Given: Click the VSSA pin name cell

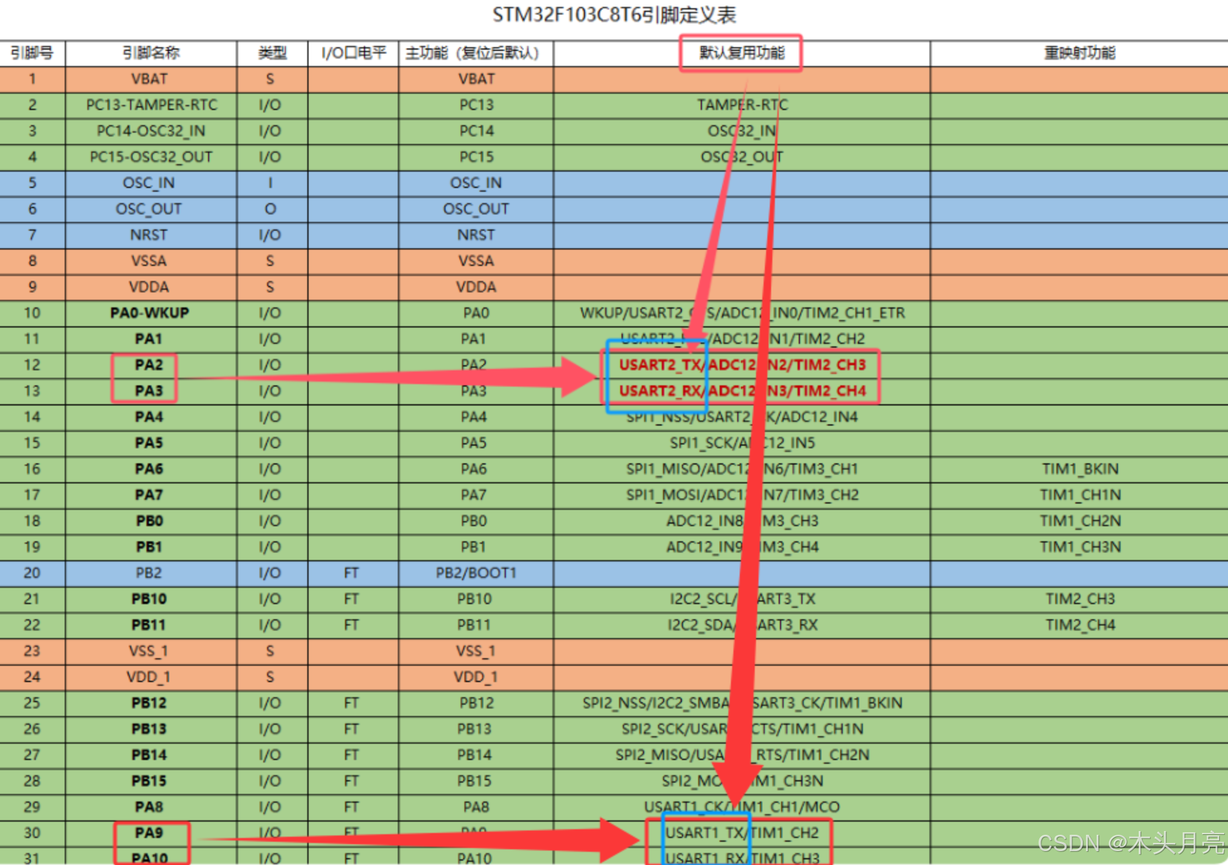Looking at the screenshot, I should click(151, 262).
